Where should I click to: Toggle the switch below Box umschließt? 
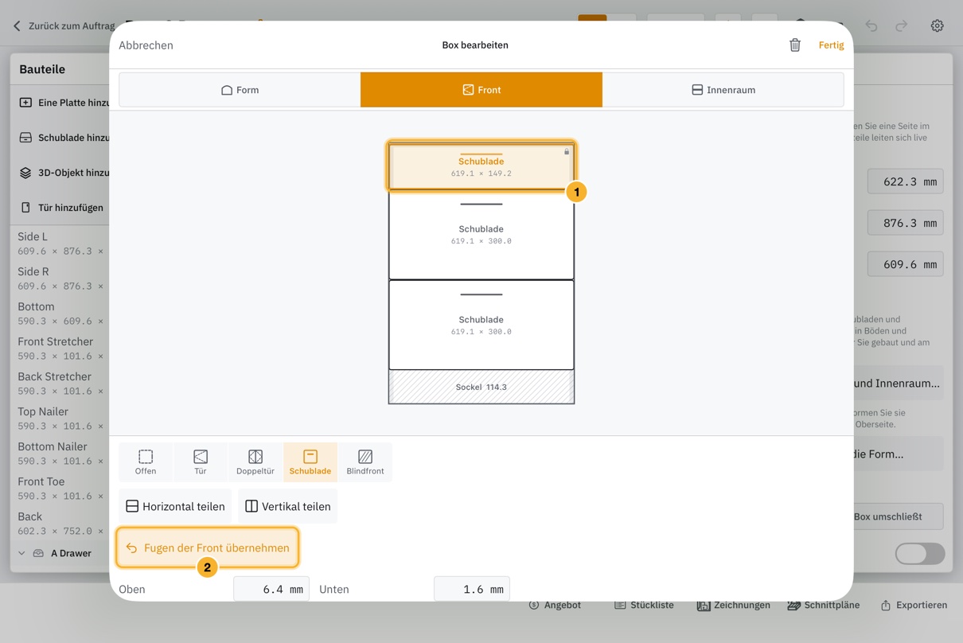point(920,554)
